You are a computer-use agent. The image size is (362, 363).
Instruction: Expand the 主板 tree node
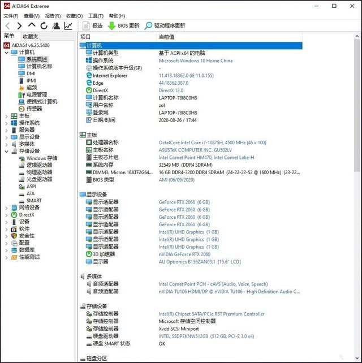point(6,116)
